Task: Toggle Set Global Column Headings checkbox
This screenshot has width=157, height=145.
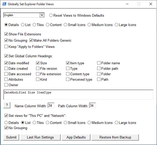Action: (x=6, y=56)
